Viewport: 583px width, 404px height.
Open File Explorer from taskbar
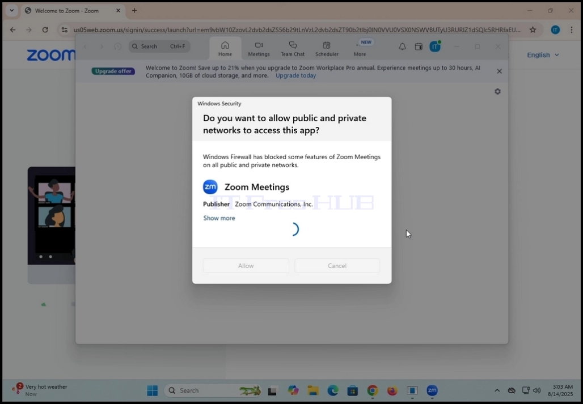(313, 390)
